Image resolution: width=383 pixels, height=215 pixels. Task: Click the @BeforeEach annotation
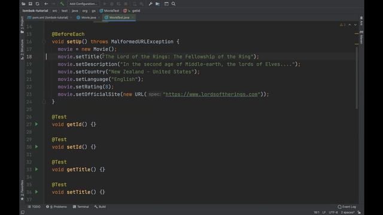[68, 34]
